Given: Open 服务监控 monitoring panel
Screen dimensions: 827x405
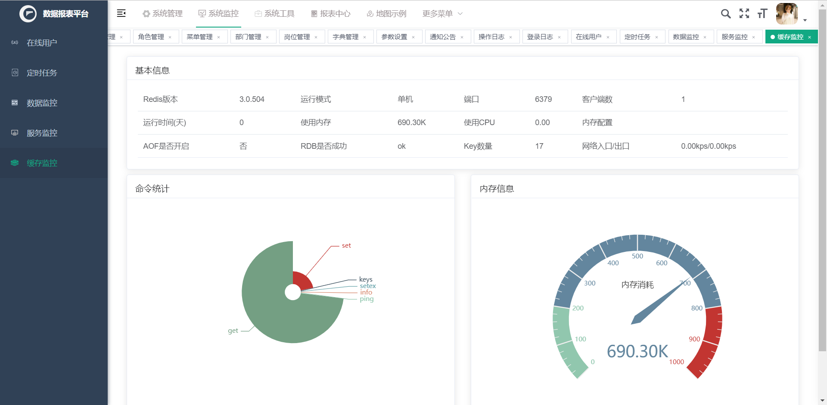Looking at the screenshot, I should [x=42, y=133].
